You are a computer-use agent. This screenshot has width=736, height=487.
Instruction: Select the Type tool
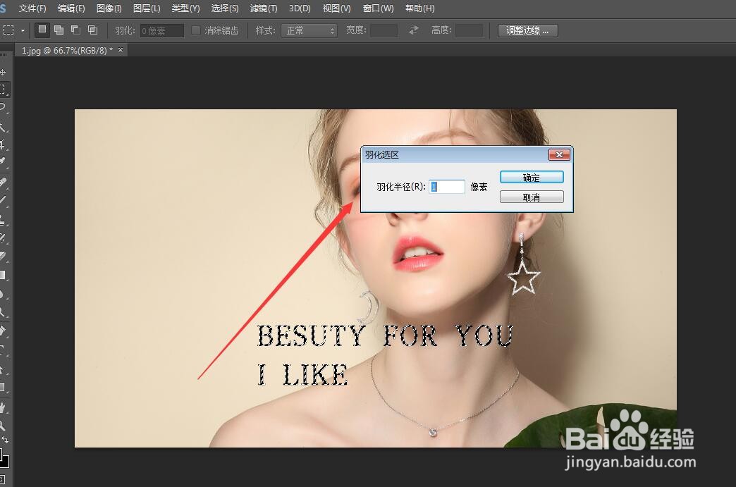[3, 350]
